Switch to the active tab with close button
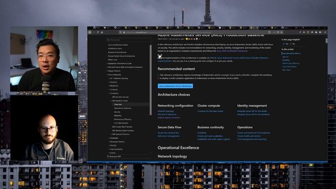336x189 pixels. (x=254, y=28)
